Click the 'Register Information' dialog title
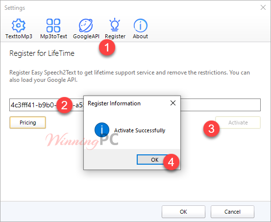Viewport: 271px width, 222px height. click(114, 103)
